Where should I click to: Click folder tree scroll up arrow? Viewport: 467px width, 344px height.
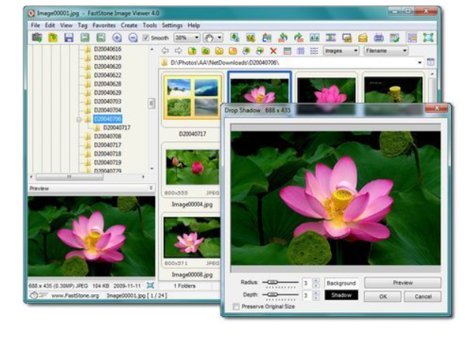(152, 49)
